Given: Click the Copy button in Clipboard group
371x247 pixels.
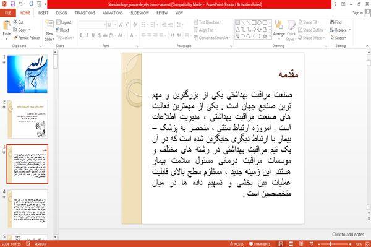Looking at the screenshot, I should click(x=20, y=30).
